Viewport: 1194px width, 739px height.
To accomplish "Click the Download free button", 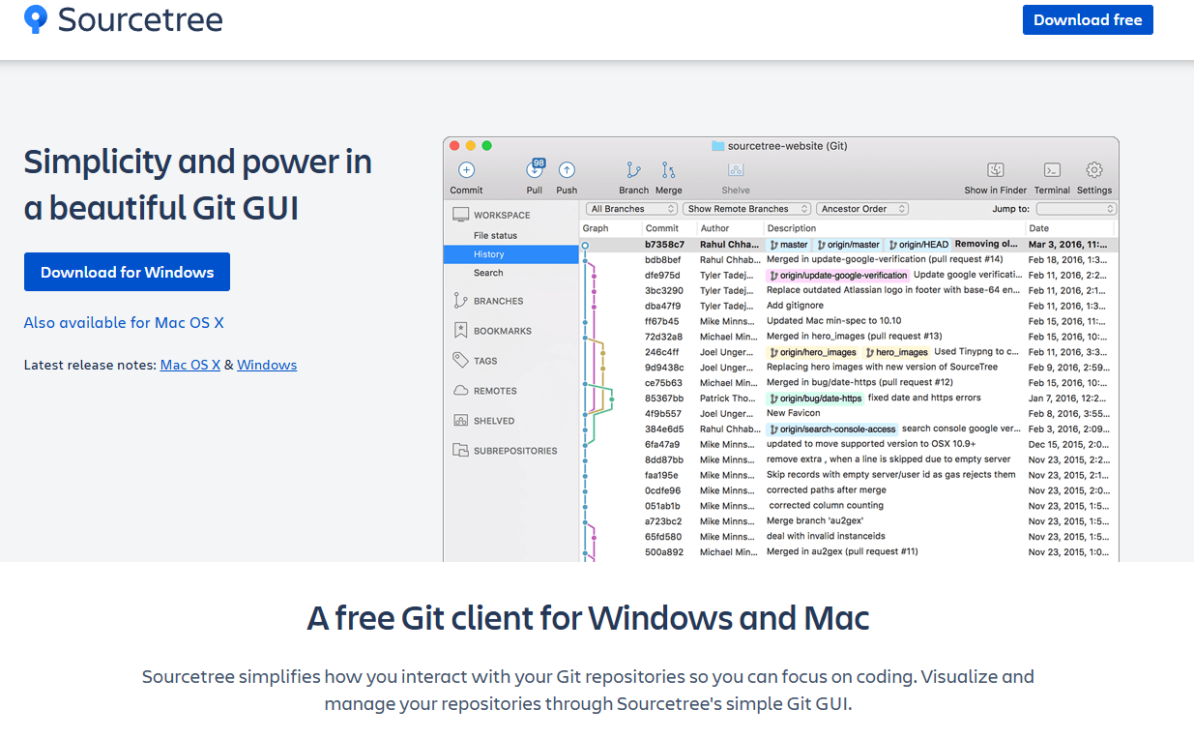I will pyautogui.click(x=1088, y=20).
